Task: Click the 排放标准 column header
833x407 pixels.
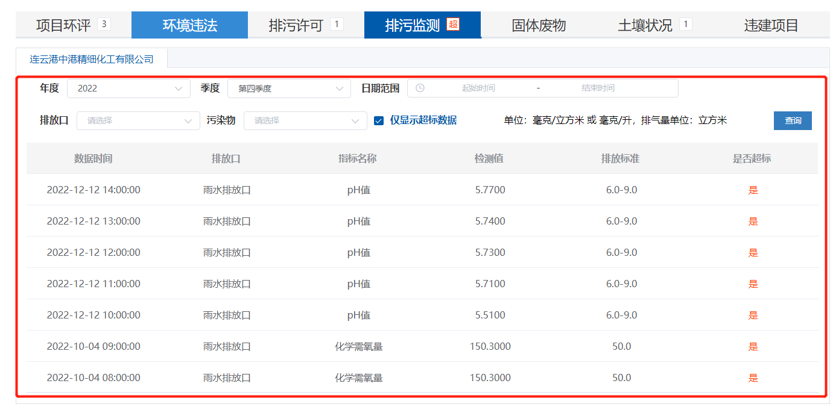Action: click(621, 159)
